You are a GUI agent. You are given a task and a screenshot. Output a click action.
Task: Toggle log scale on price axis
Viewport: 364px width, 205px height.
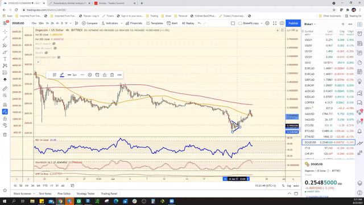[289, 186]
